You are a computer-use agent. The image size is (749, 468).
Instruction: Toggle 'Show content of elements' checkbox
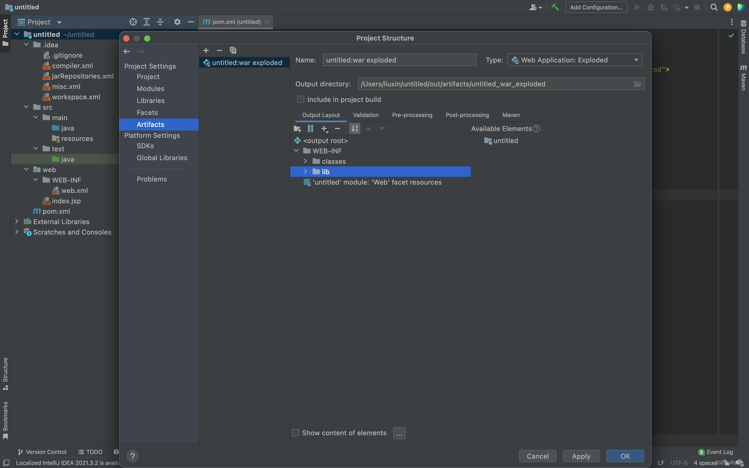pyautogui.click(x=296, y=432)
